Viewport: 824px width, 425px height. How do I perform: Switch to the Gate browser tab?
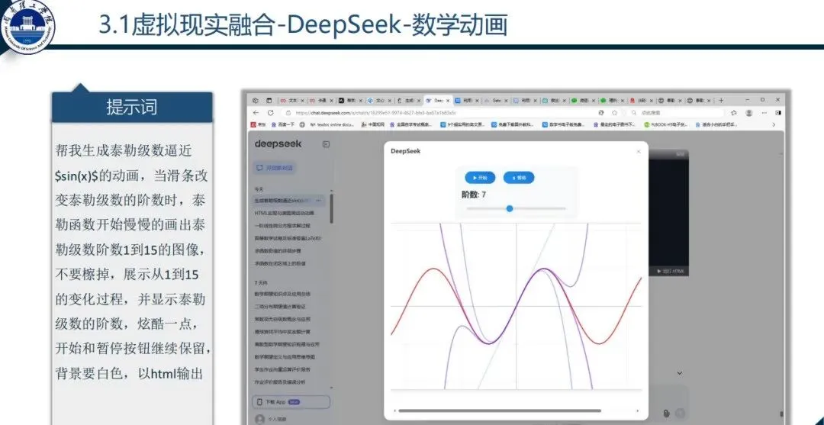(x=496, y=101)
